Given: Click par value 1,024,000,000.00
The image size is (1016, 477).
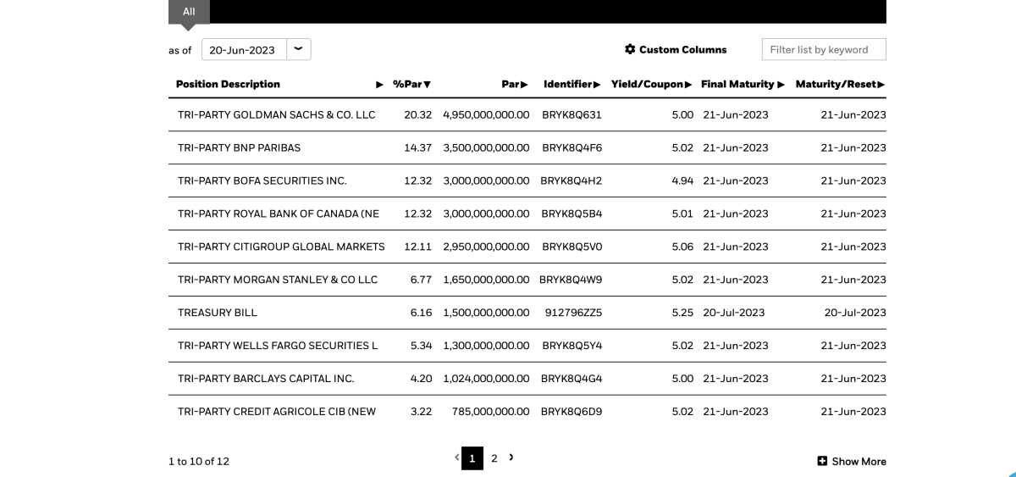Looking at the screenshot, I should pos(486,379).
